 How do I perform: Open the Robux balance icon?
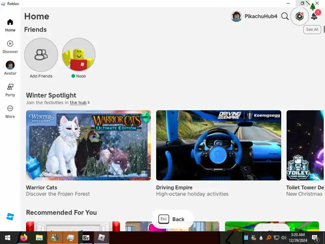(300, 16)
